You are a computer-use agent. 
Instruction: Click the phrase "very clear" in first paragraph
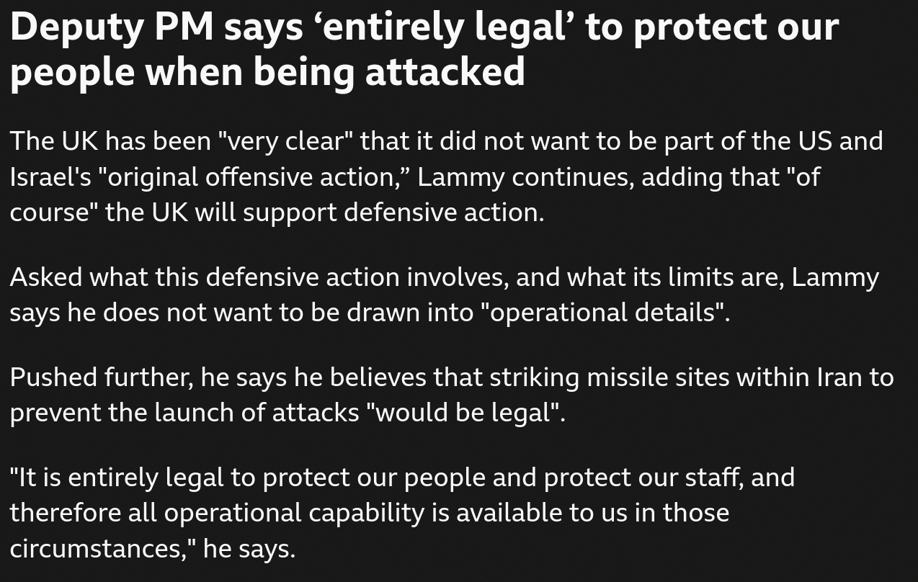click(285, 141)
